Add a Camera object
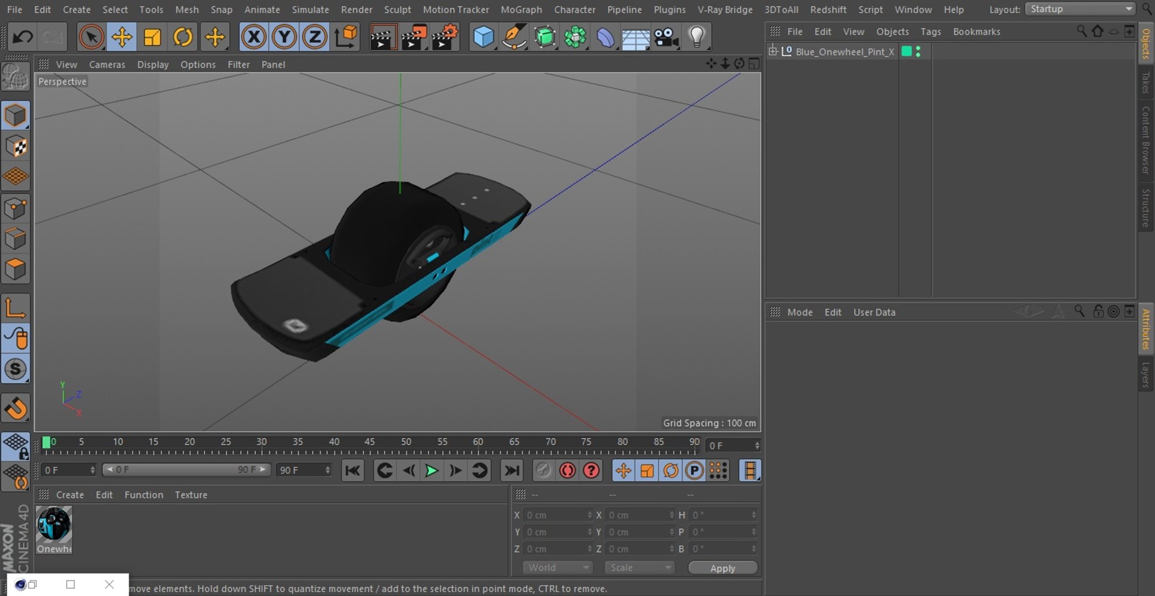1155x596 pixels. 667,37
